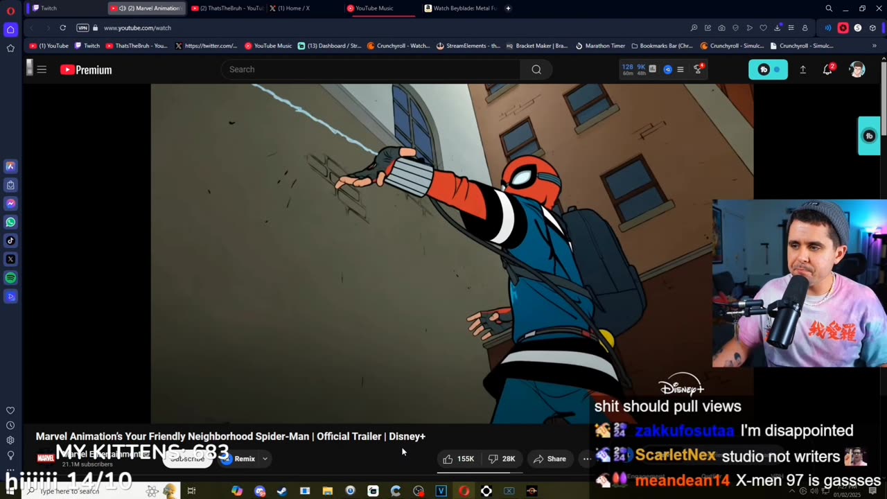887x499 pixels.
Task: Click the YouTube Search field
Action: [x=371, y=69]
